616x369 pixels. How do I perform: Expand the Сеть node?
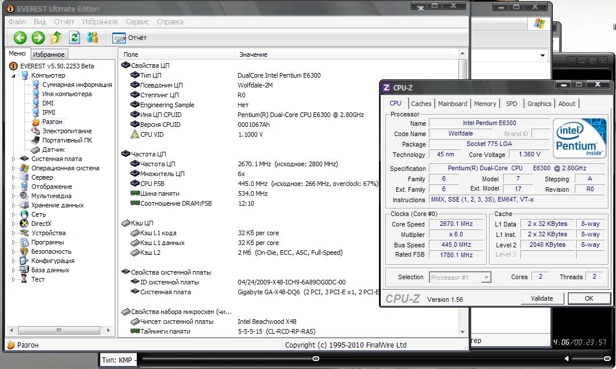click(13, 215)
